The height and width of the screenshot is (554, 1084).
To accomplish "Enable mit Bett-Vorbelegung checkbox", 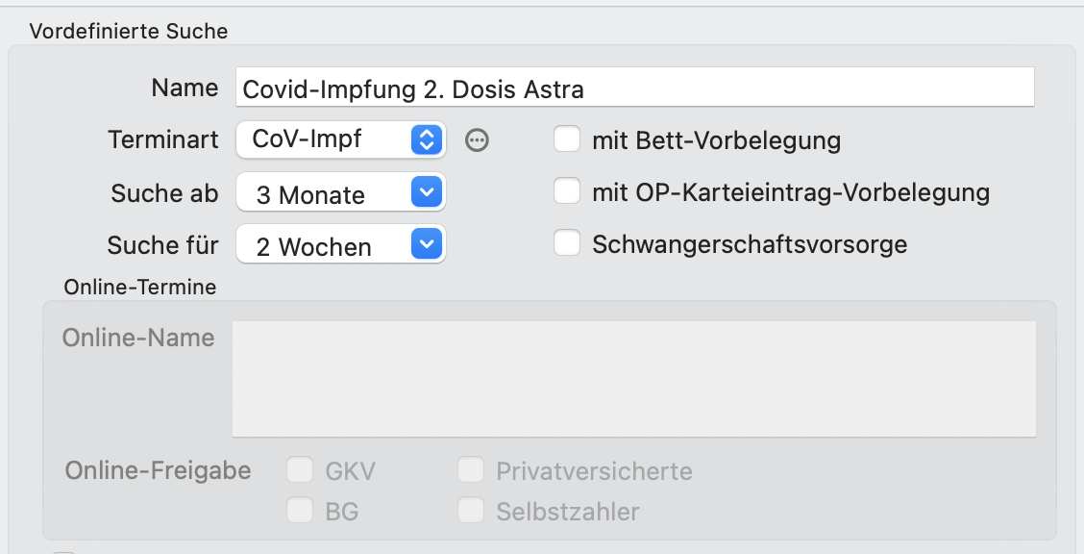I will tap(567, 139).
